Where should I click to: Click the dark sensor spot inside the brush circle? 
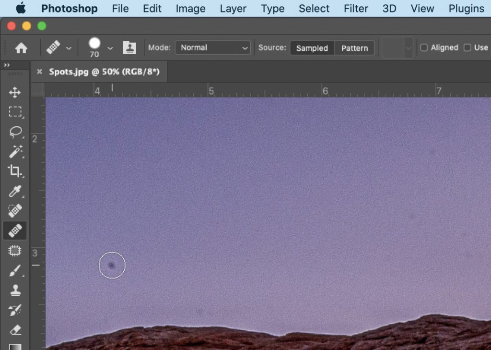111,266
